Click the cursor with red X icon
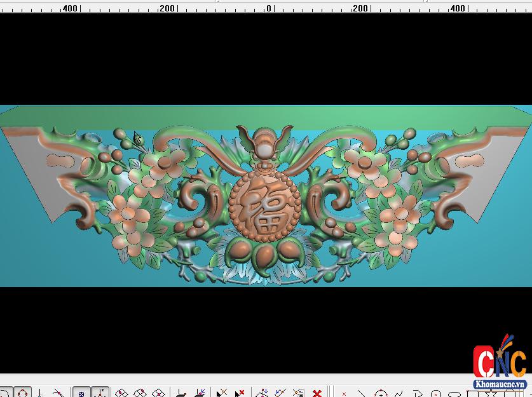 240,393
